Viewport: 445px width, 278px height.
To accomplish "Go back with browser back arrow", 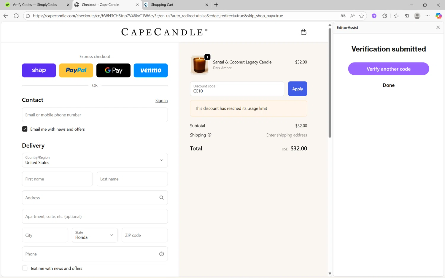I will [6, 16].
